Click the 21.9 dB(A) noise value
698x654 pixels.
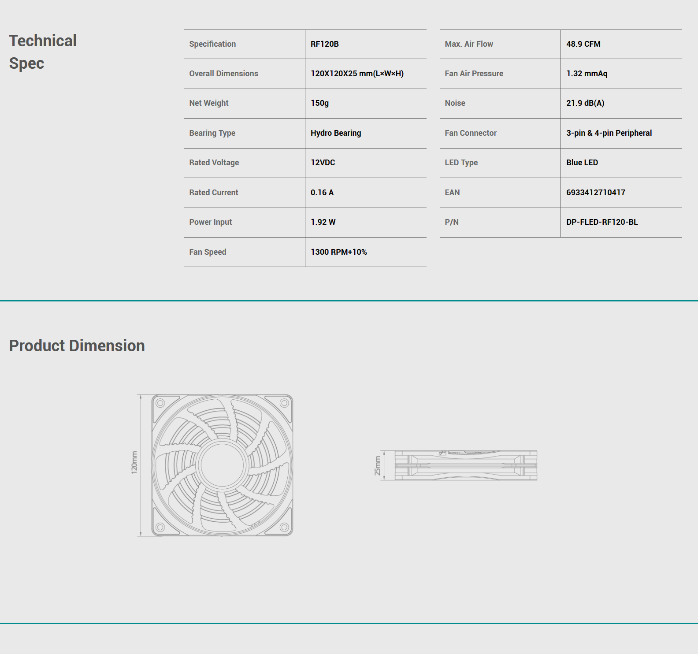coord(585,103)
